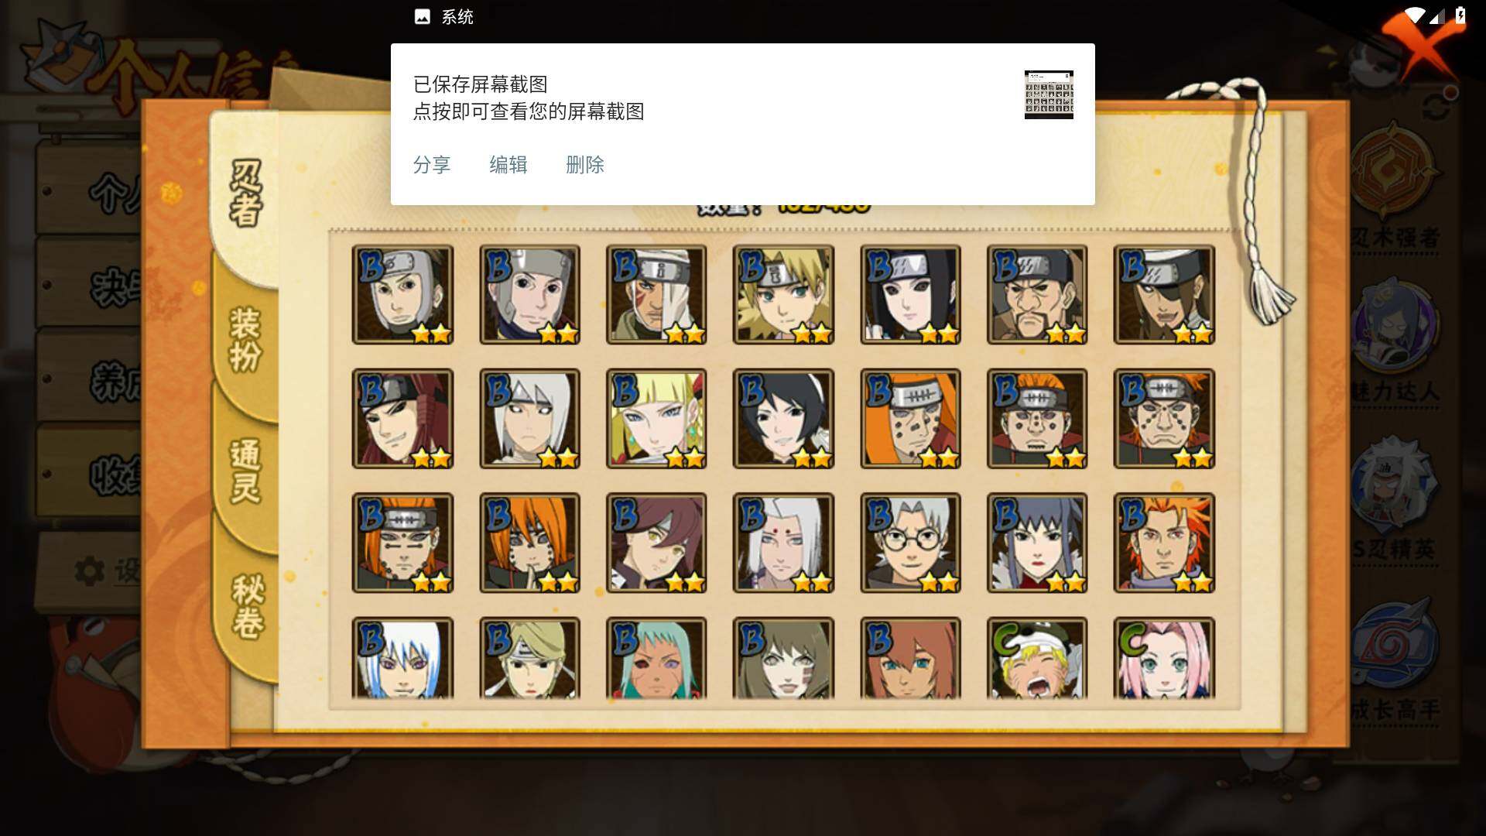
Task: Open the saved screenshot thumbnail preview
Action: pos(1049,94)
